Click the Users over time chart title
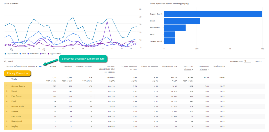 [11, 4]
